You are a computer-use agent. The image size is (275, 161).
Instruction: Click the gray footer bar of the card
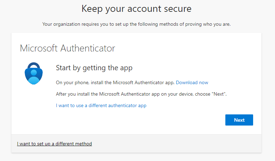coord(174,144)
